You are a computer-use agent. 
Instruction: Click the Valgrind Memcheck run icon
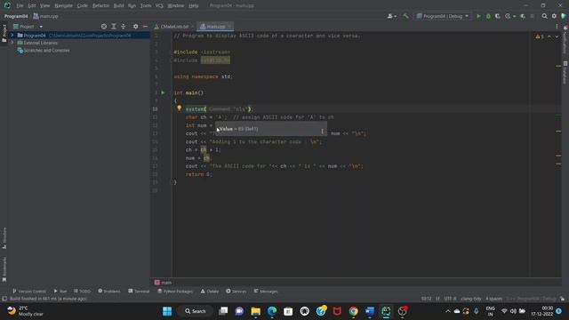coord(523,16)
